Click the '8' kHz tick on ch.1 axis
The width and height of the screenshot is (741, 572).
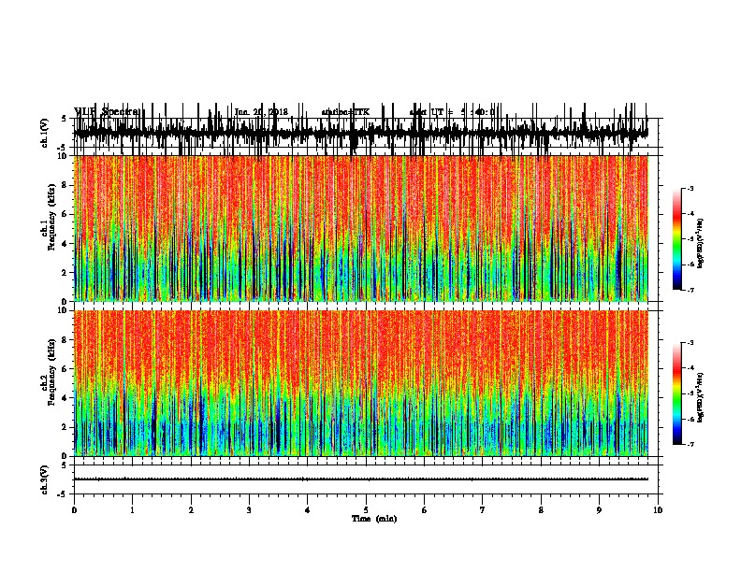click(x=65, y=185)
